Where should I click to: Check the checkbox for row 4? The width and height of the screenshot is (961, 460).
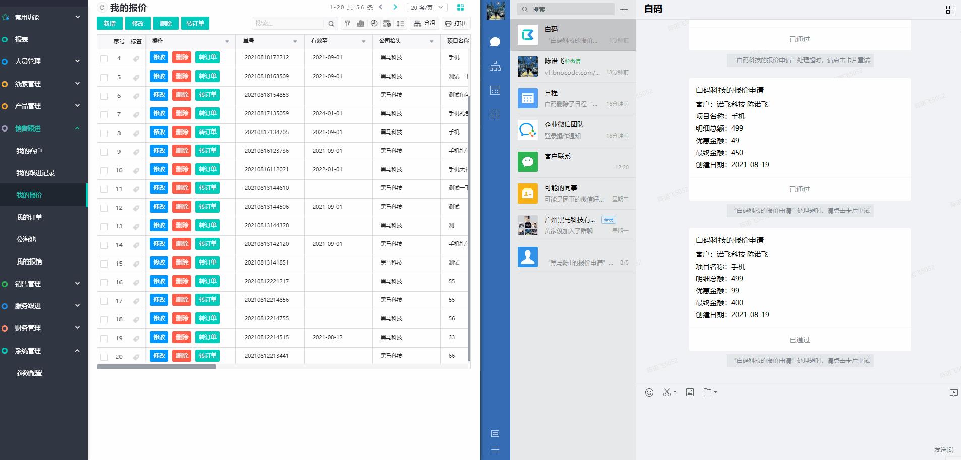pos(104,58)
